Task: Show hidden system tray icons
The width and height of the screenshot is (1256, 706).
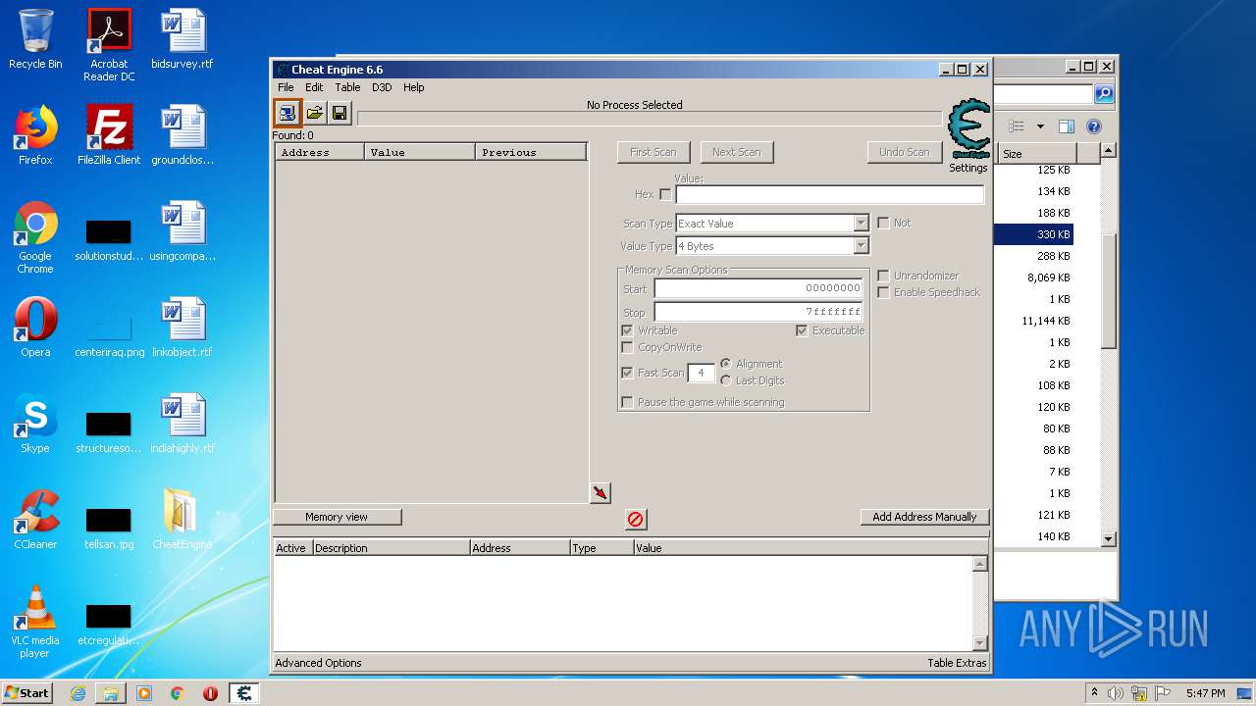Action: [1094, 693]
